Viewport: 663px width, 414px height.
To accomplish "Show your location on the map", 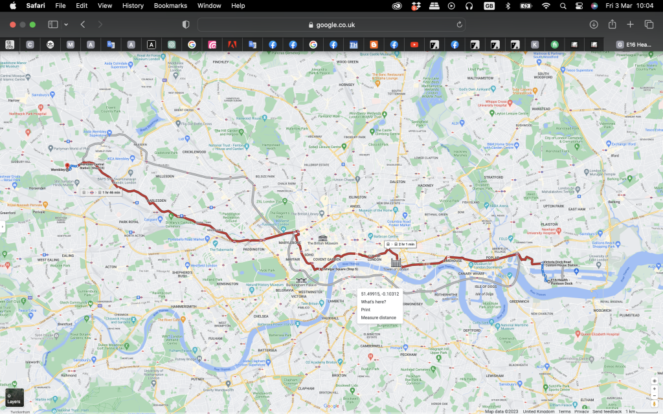I will (654, 381).
